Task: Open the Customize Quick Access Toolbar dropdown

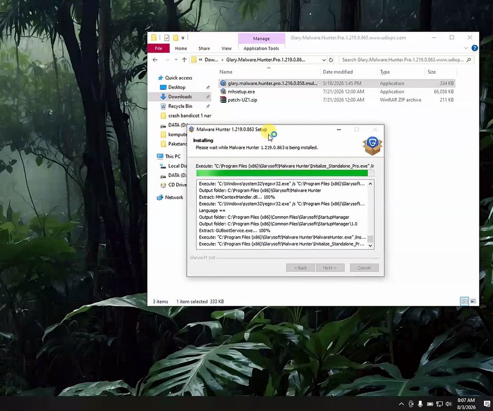Action: 183,38
